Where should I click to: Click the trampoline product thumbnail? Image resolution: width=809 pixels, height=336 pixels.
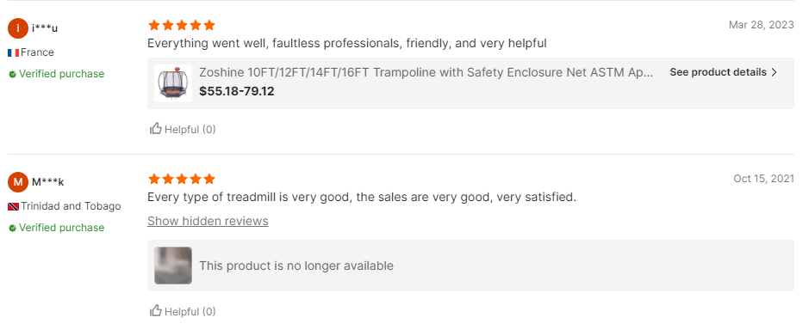(x=173, y=83)
